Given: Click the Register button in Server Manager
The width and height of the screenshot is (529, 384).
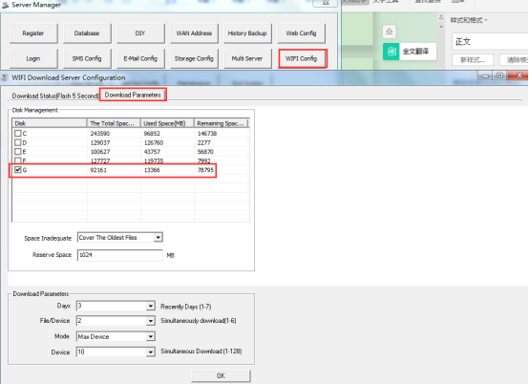Looking at the screenshot, I should point(33,33).
